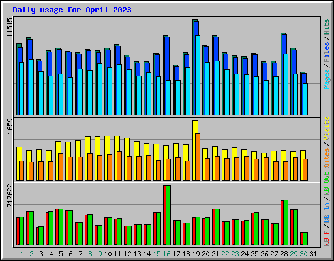Click day 3 on the x-axis
This screenshot has height=261, width=334.
[x=41, y=254]
